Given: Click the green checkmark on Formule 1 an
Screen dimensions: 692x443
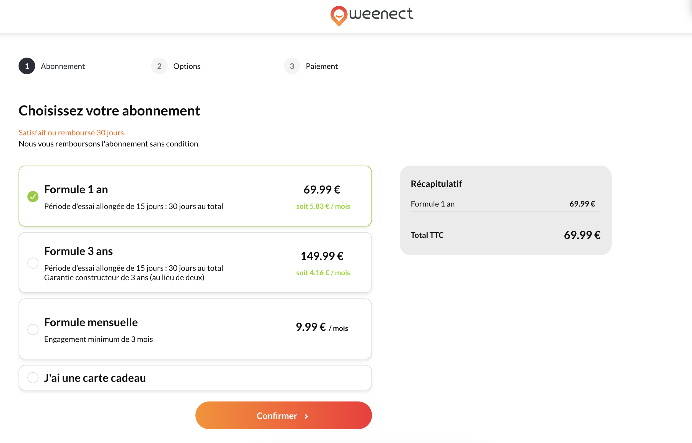Looking at the screenshot, I should tap(33, 197).
